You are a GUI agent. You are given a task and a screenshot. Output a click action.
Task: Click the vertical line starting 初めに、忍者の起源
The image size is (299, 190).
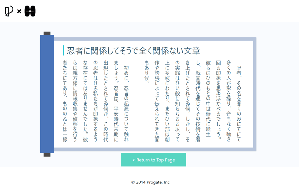[126, 104]
